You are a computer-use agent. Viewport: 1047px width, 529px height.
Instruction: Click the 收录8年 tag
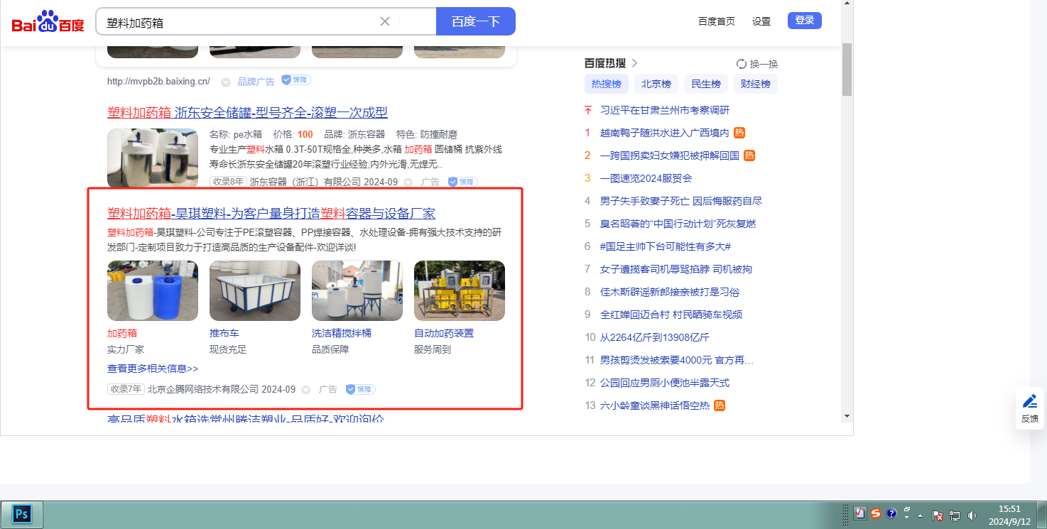click(228, 182)
